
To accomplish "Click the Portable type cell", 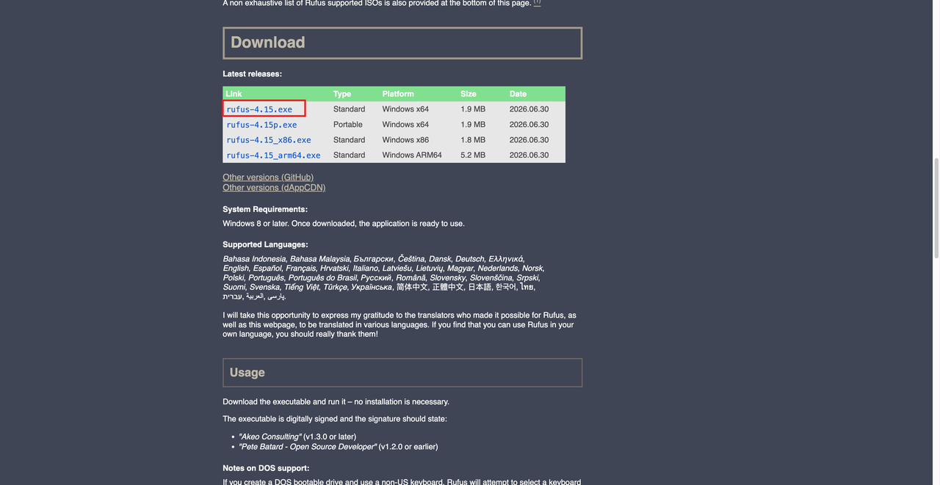I will pyautogui.click(x=348, y=125).
